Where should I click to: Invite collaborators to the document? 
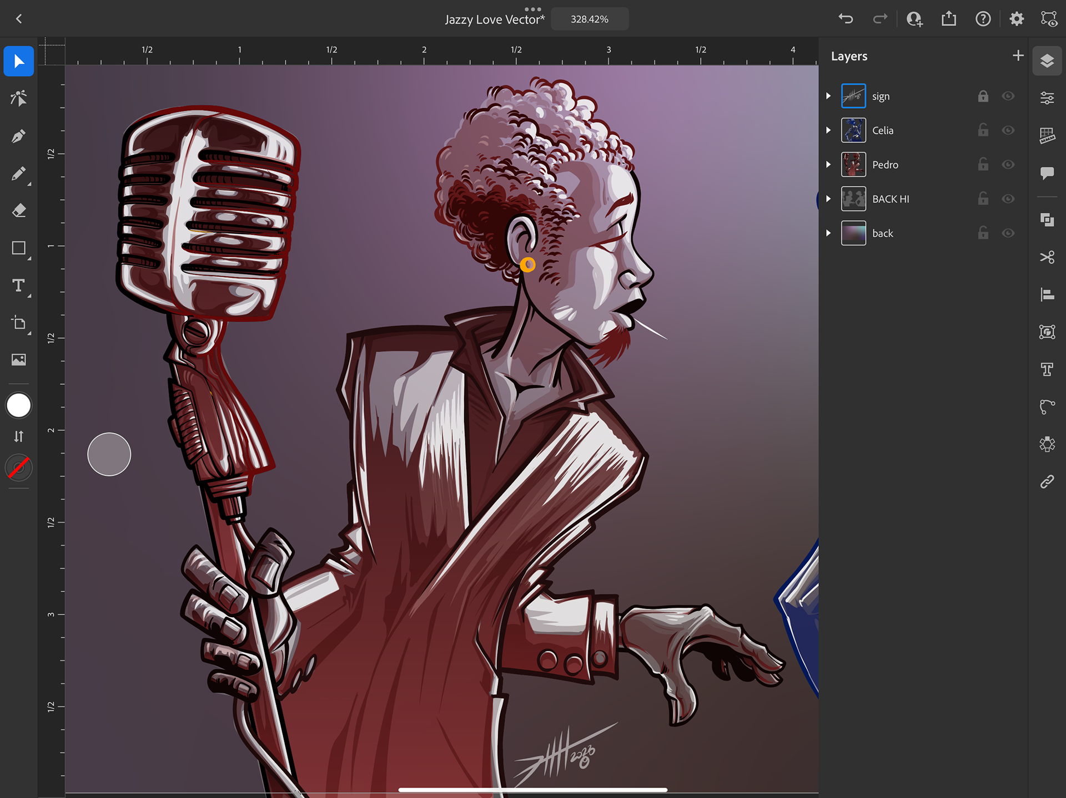914,19
